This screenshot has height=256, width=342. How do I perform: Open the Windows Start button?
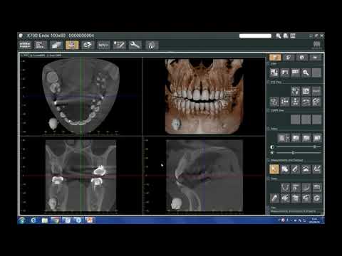[x=22, y=220]
